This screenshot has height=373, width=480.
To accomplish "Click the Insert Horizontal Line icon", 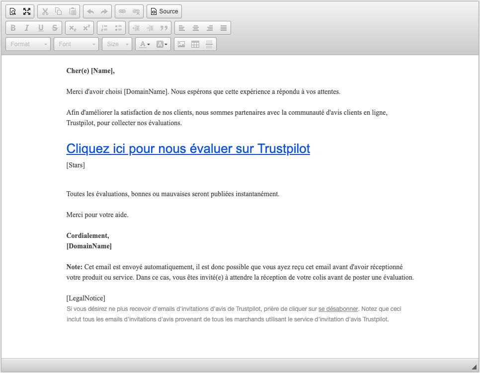I will point(208,44).
